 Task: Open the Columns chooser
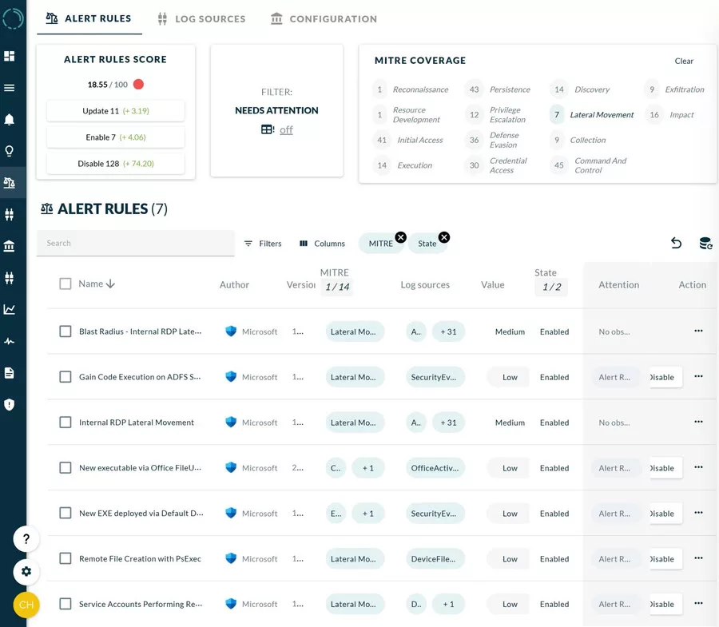coord(322,244)
